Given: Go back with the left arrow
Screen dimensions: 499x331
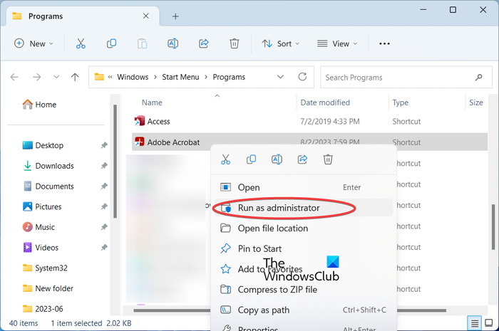Looking at the screenshot, I should point(14,77).
